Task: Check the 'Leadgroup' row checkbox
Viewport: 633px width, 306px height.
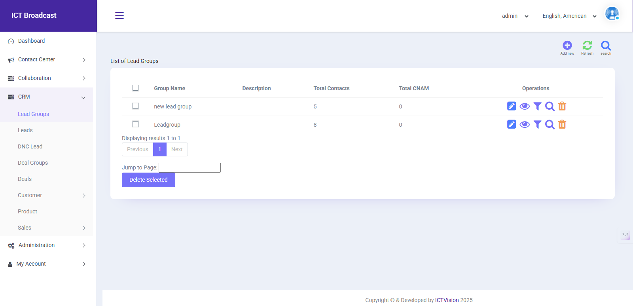Action: pos(135,124)
